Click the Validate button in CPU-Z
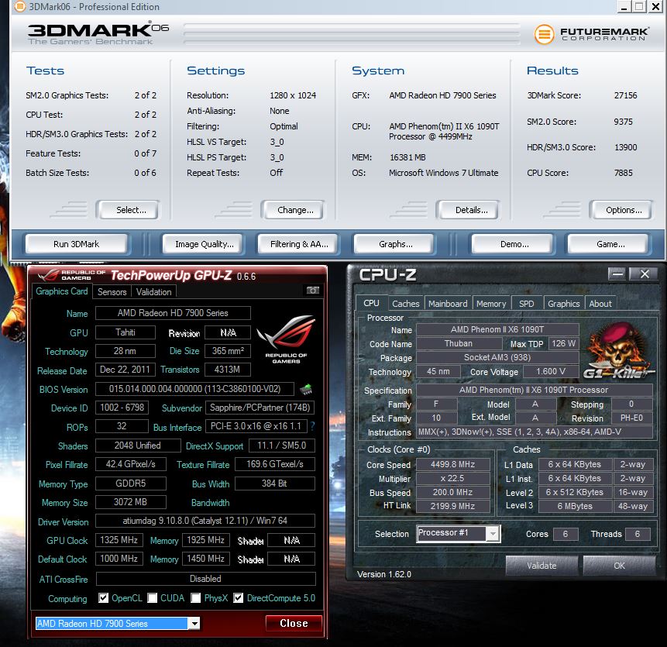The image size is (667, 647). [x=542, y=566]
